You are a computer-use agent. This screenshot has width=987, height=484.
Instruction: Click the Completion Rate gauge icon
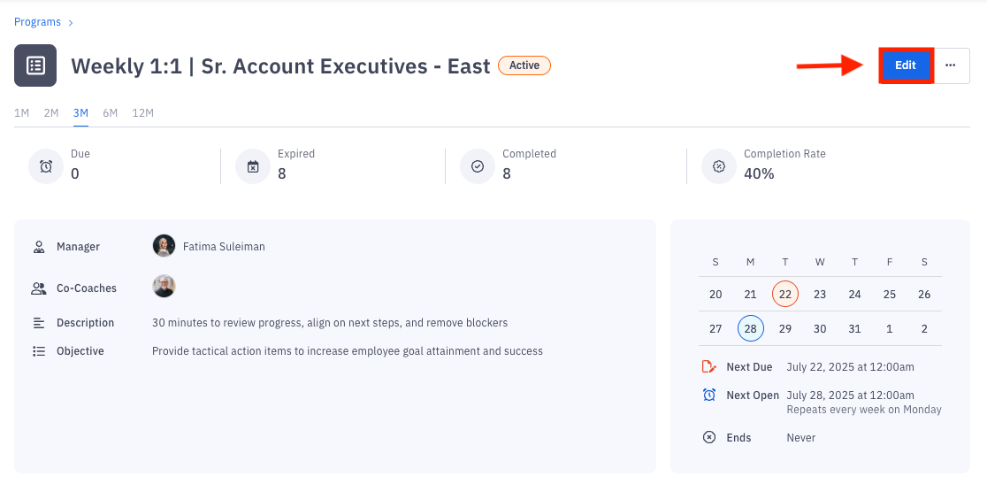[719, 166]
